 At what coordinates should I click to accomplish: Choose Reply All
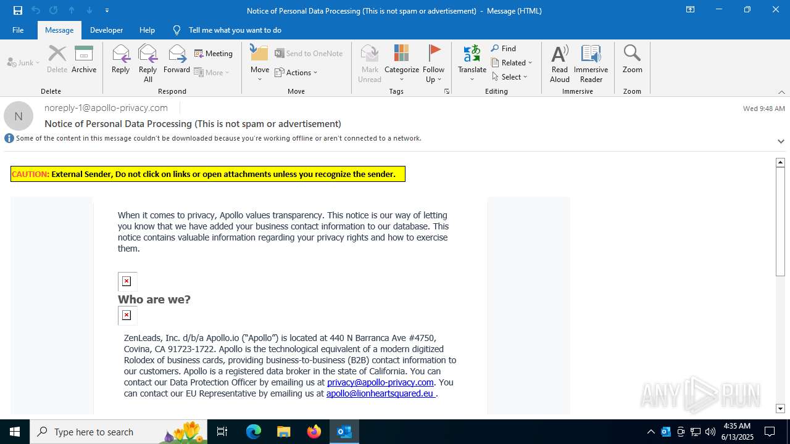(x=148, y=64)
